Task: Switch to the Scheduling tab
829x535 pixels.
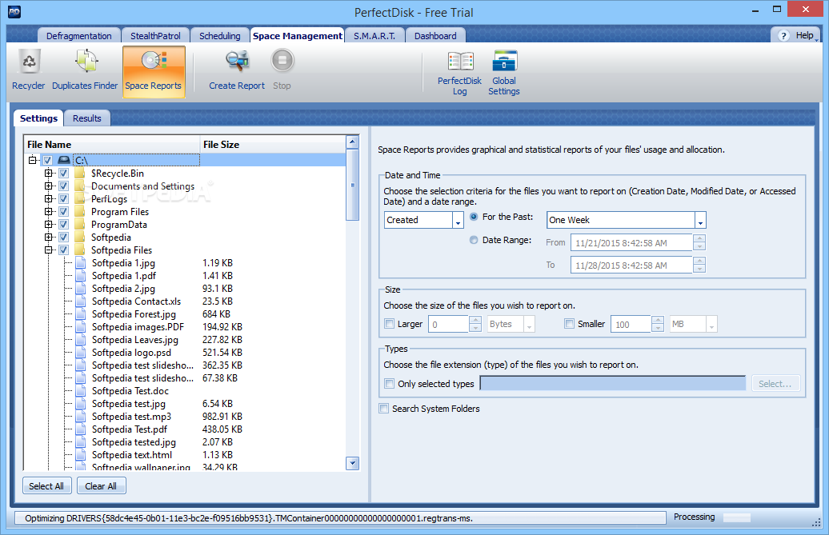Action: pos(219,35)
